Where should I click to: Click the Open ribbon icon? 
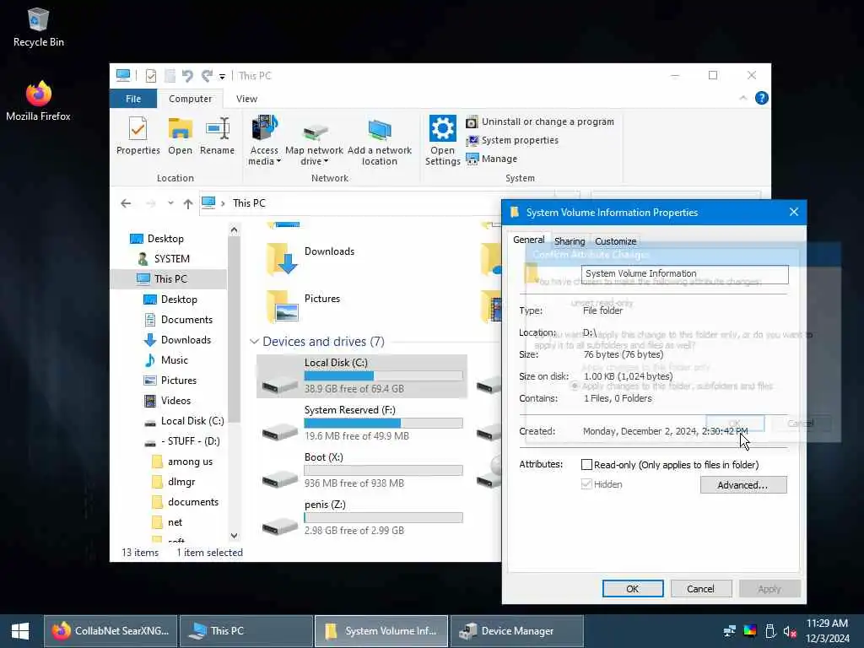click(181, 136)
